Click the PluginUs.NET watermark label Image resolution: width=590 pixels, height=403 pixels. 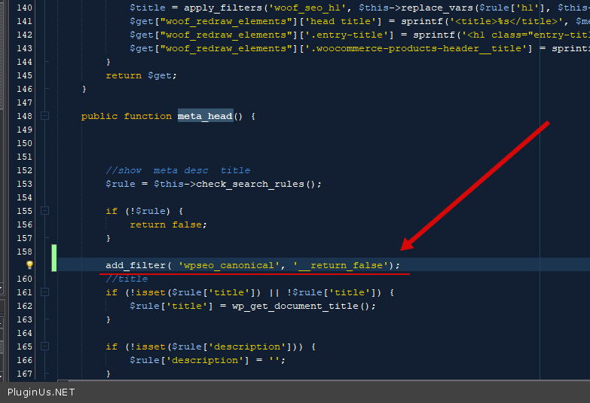tap(41, 392)
